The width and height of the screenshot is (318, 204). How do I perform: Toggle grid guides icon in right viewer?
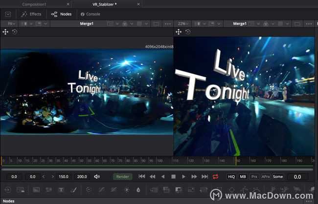click(280, 24)
